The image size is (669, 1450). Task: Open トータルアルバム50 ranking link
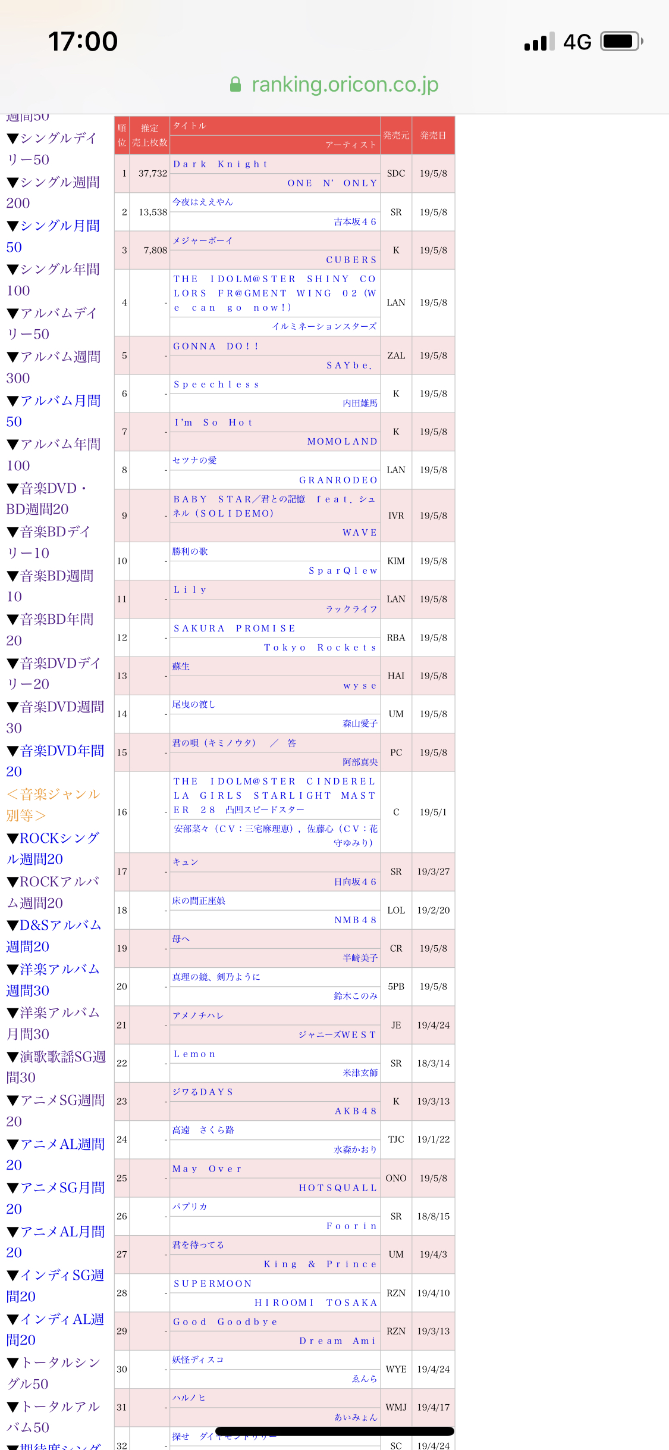(54, 1417)
